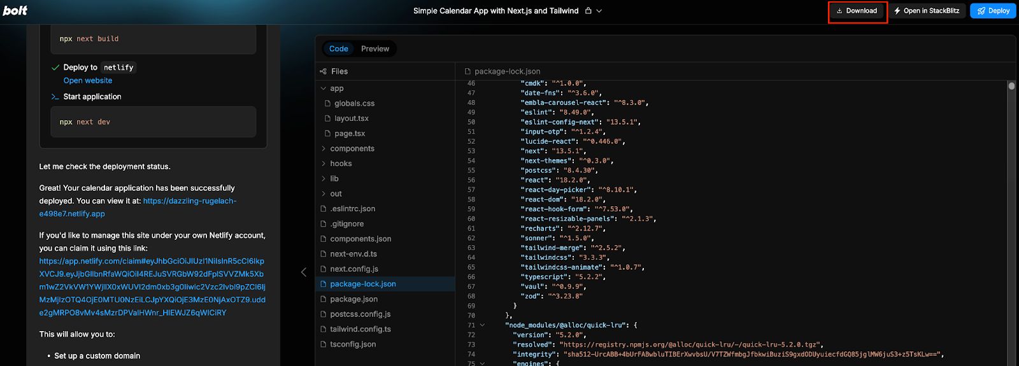Open tailwind.config.ts file
Screen dimensions: 1019x366
tap(360, 329)
